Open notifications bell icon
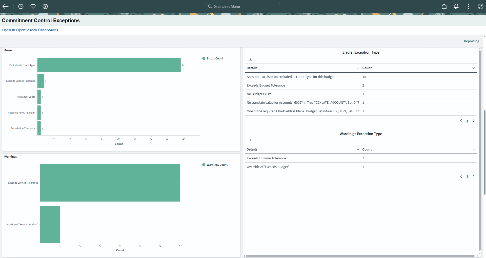 tap(456, 7)
